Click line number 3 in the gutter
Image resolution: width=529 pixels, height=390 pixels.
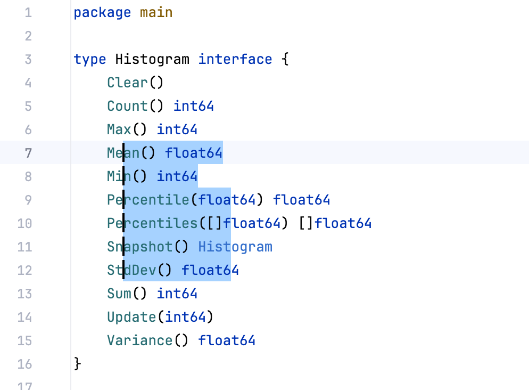[x=28, y=59]
